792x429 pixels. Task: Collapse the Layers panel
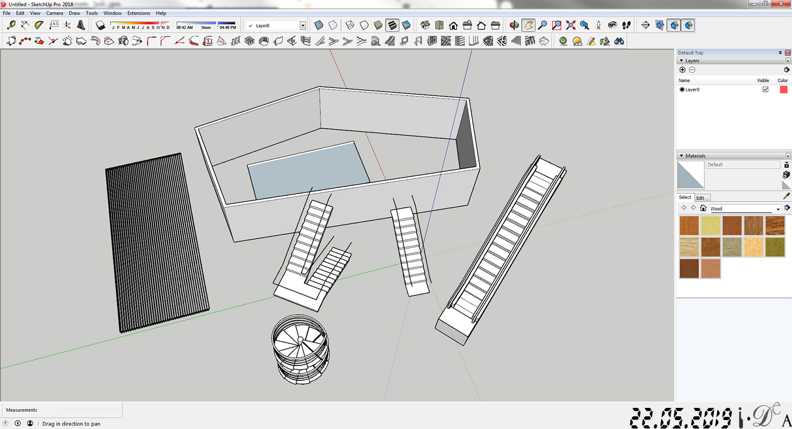coord(682,61)
